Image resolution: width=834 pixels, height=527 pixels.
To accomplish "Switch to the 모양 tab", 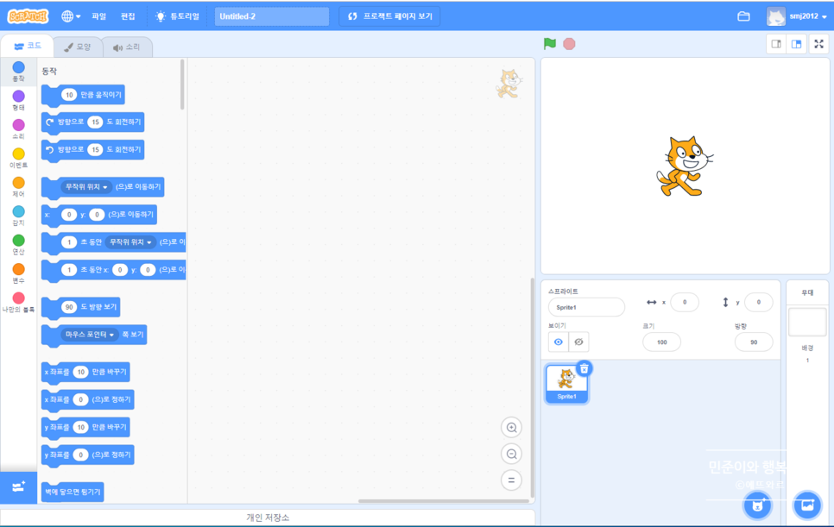I will point(78,47).
